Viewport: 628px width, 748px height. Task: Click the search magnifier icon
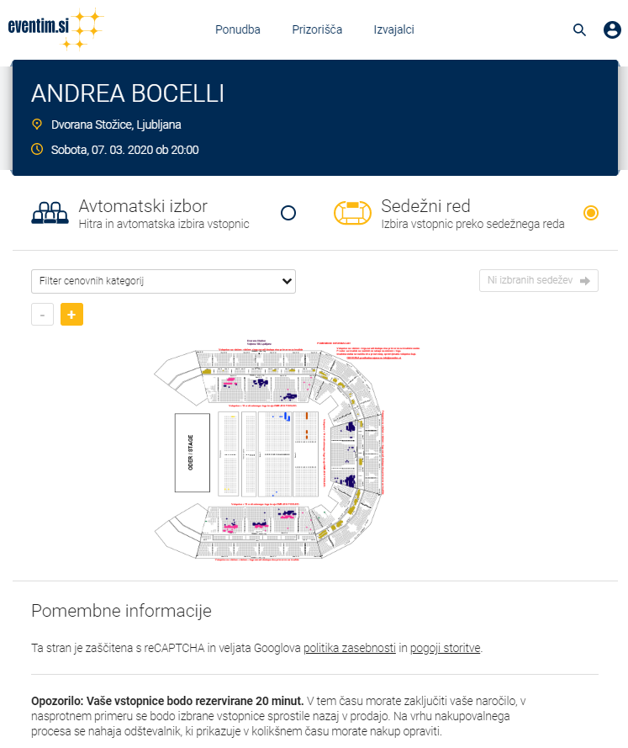(x=579, y=30)
